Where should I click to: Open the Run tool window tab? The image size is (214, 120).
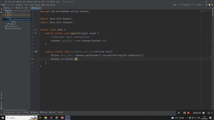(x=19, y=112)
